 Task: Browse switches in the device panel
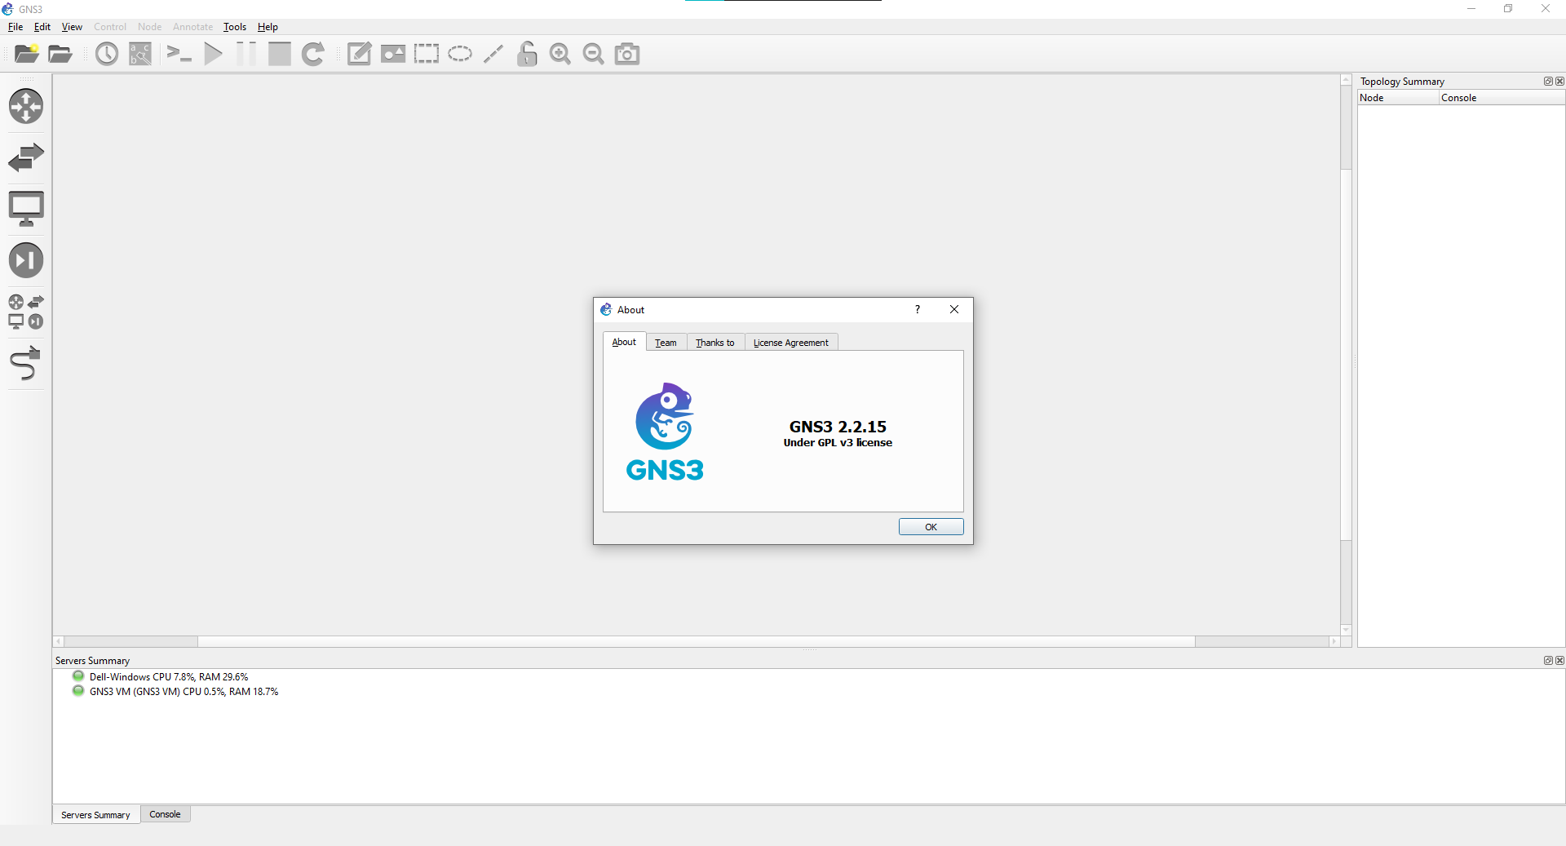tap(27, 157)
